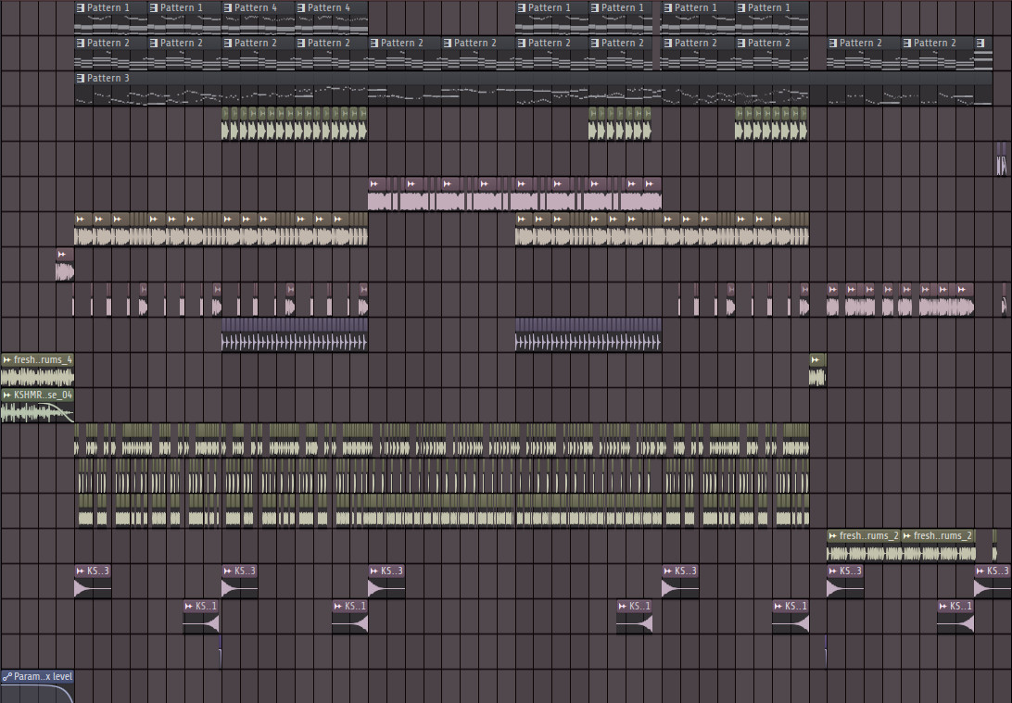The height and width of the screenshot is (703, 1012).
Task: Click the pattern icon of the rightmost Pattern 1 clip
Action: (x=741, y=7)
